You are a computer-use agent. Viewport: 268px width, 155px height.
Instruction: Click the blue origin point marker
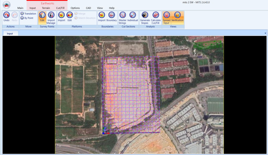pos(103,133)
